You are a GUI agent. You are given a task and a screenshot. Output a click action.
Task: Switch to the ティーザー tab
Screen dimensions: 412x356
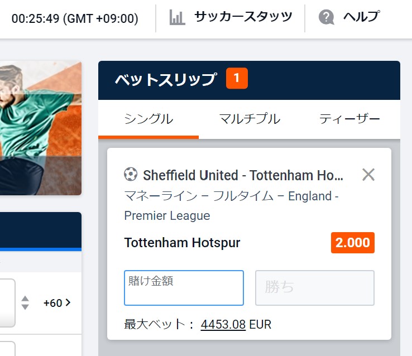point(349,119)
